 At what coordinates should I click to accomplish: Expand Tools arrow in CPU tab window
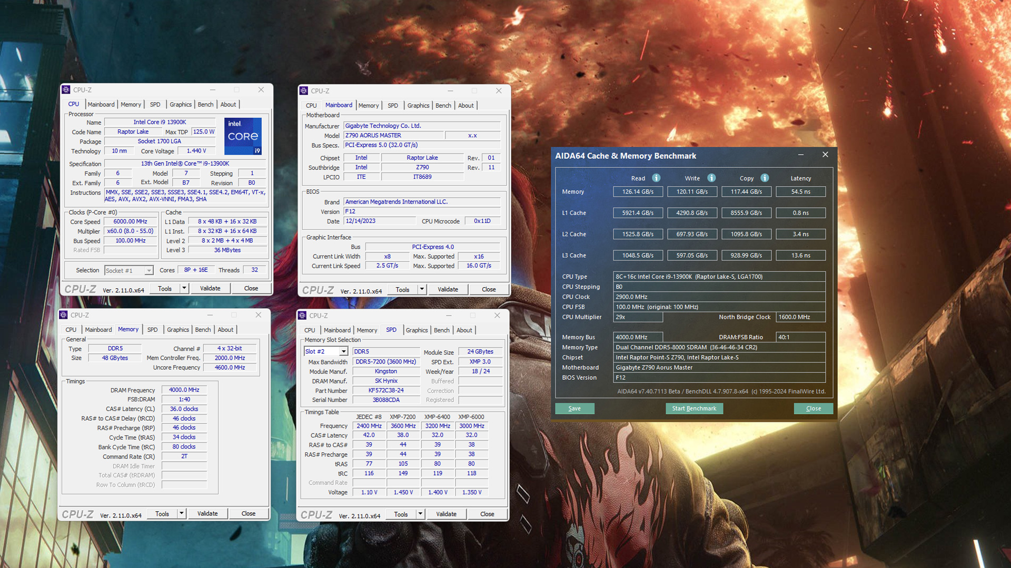(x=184, y=288)
